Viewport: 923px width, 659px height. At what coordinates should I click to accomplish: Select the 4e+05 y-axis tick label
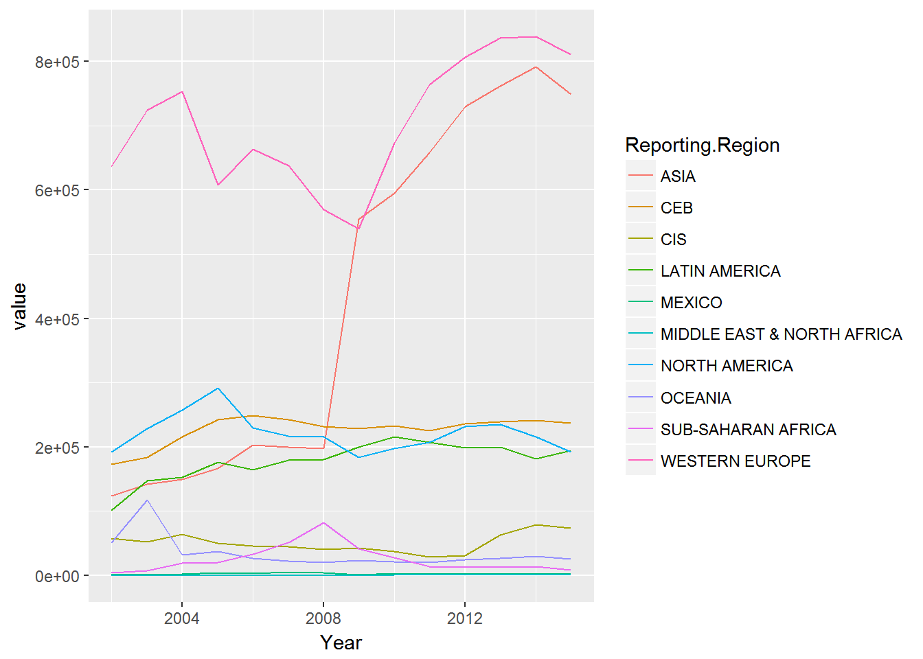[57, 319]
